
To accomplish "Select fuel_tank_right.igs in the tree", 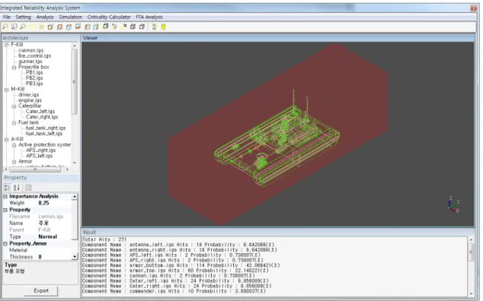I will 46,128.
